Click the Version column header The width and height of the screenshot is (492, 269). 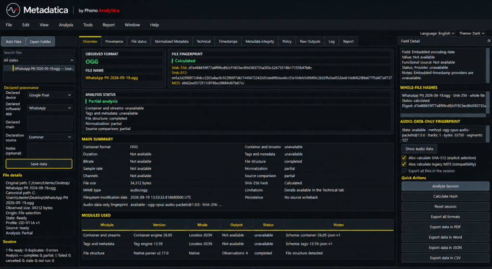coord(159,225)
